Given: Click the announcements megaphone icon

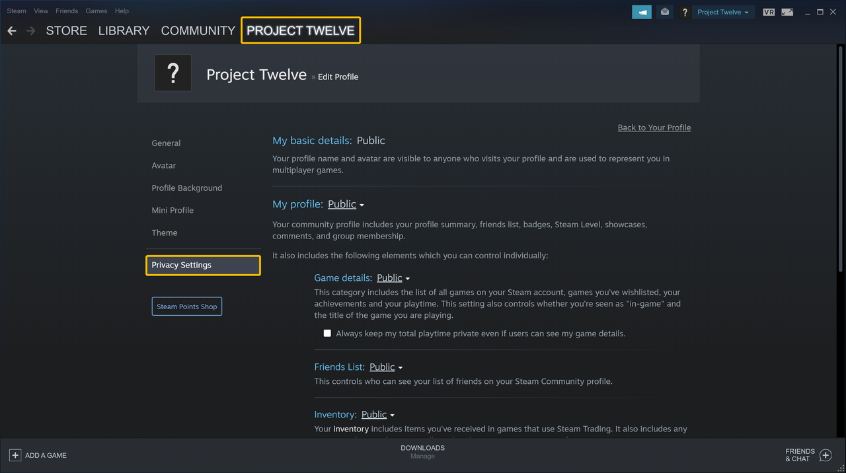Looking at the screenshot, I should coord(641,12).
